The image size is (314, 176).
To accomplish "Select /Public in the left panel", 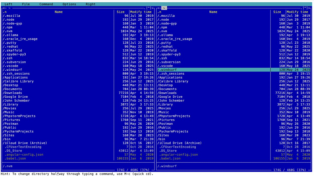I will click(78, 128).
